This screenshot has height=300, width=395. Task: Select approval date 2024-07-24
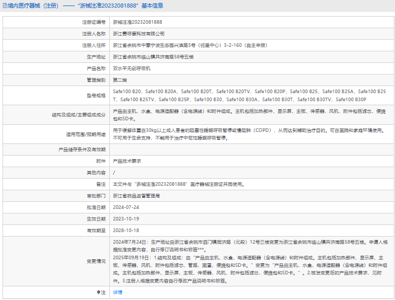pyautogui.click(x=126, y=207)
